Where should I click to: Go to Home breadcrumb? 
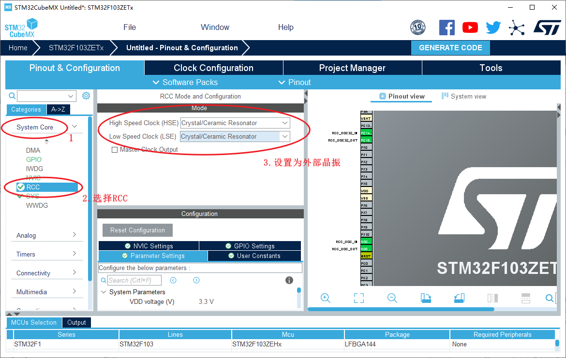click(x=18, y=48)
